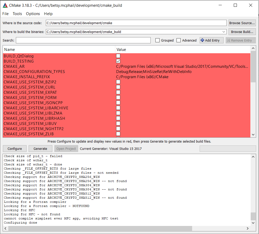
Task: Click the Open Project button
Action: click(x=66, y=149)
